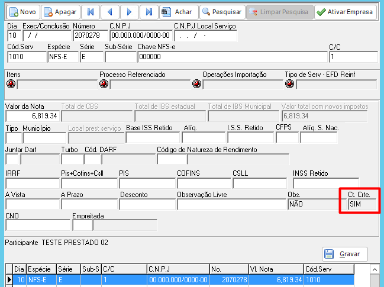
Task: Click the Apagar delete record button
Action: pyautogui.click(x=60, y=12)
